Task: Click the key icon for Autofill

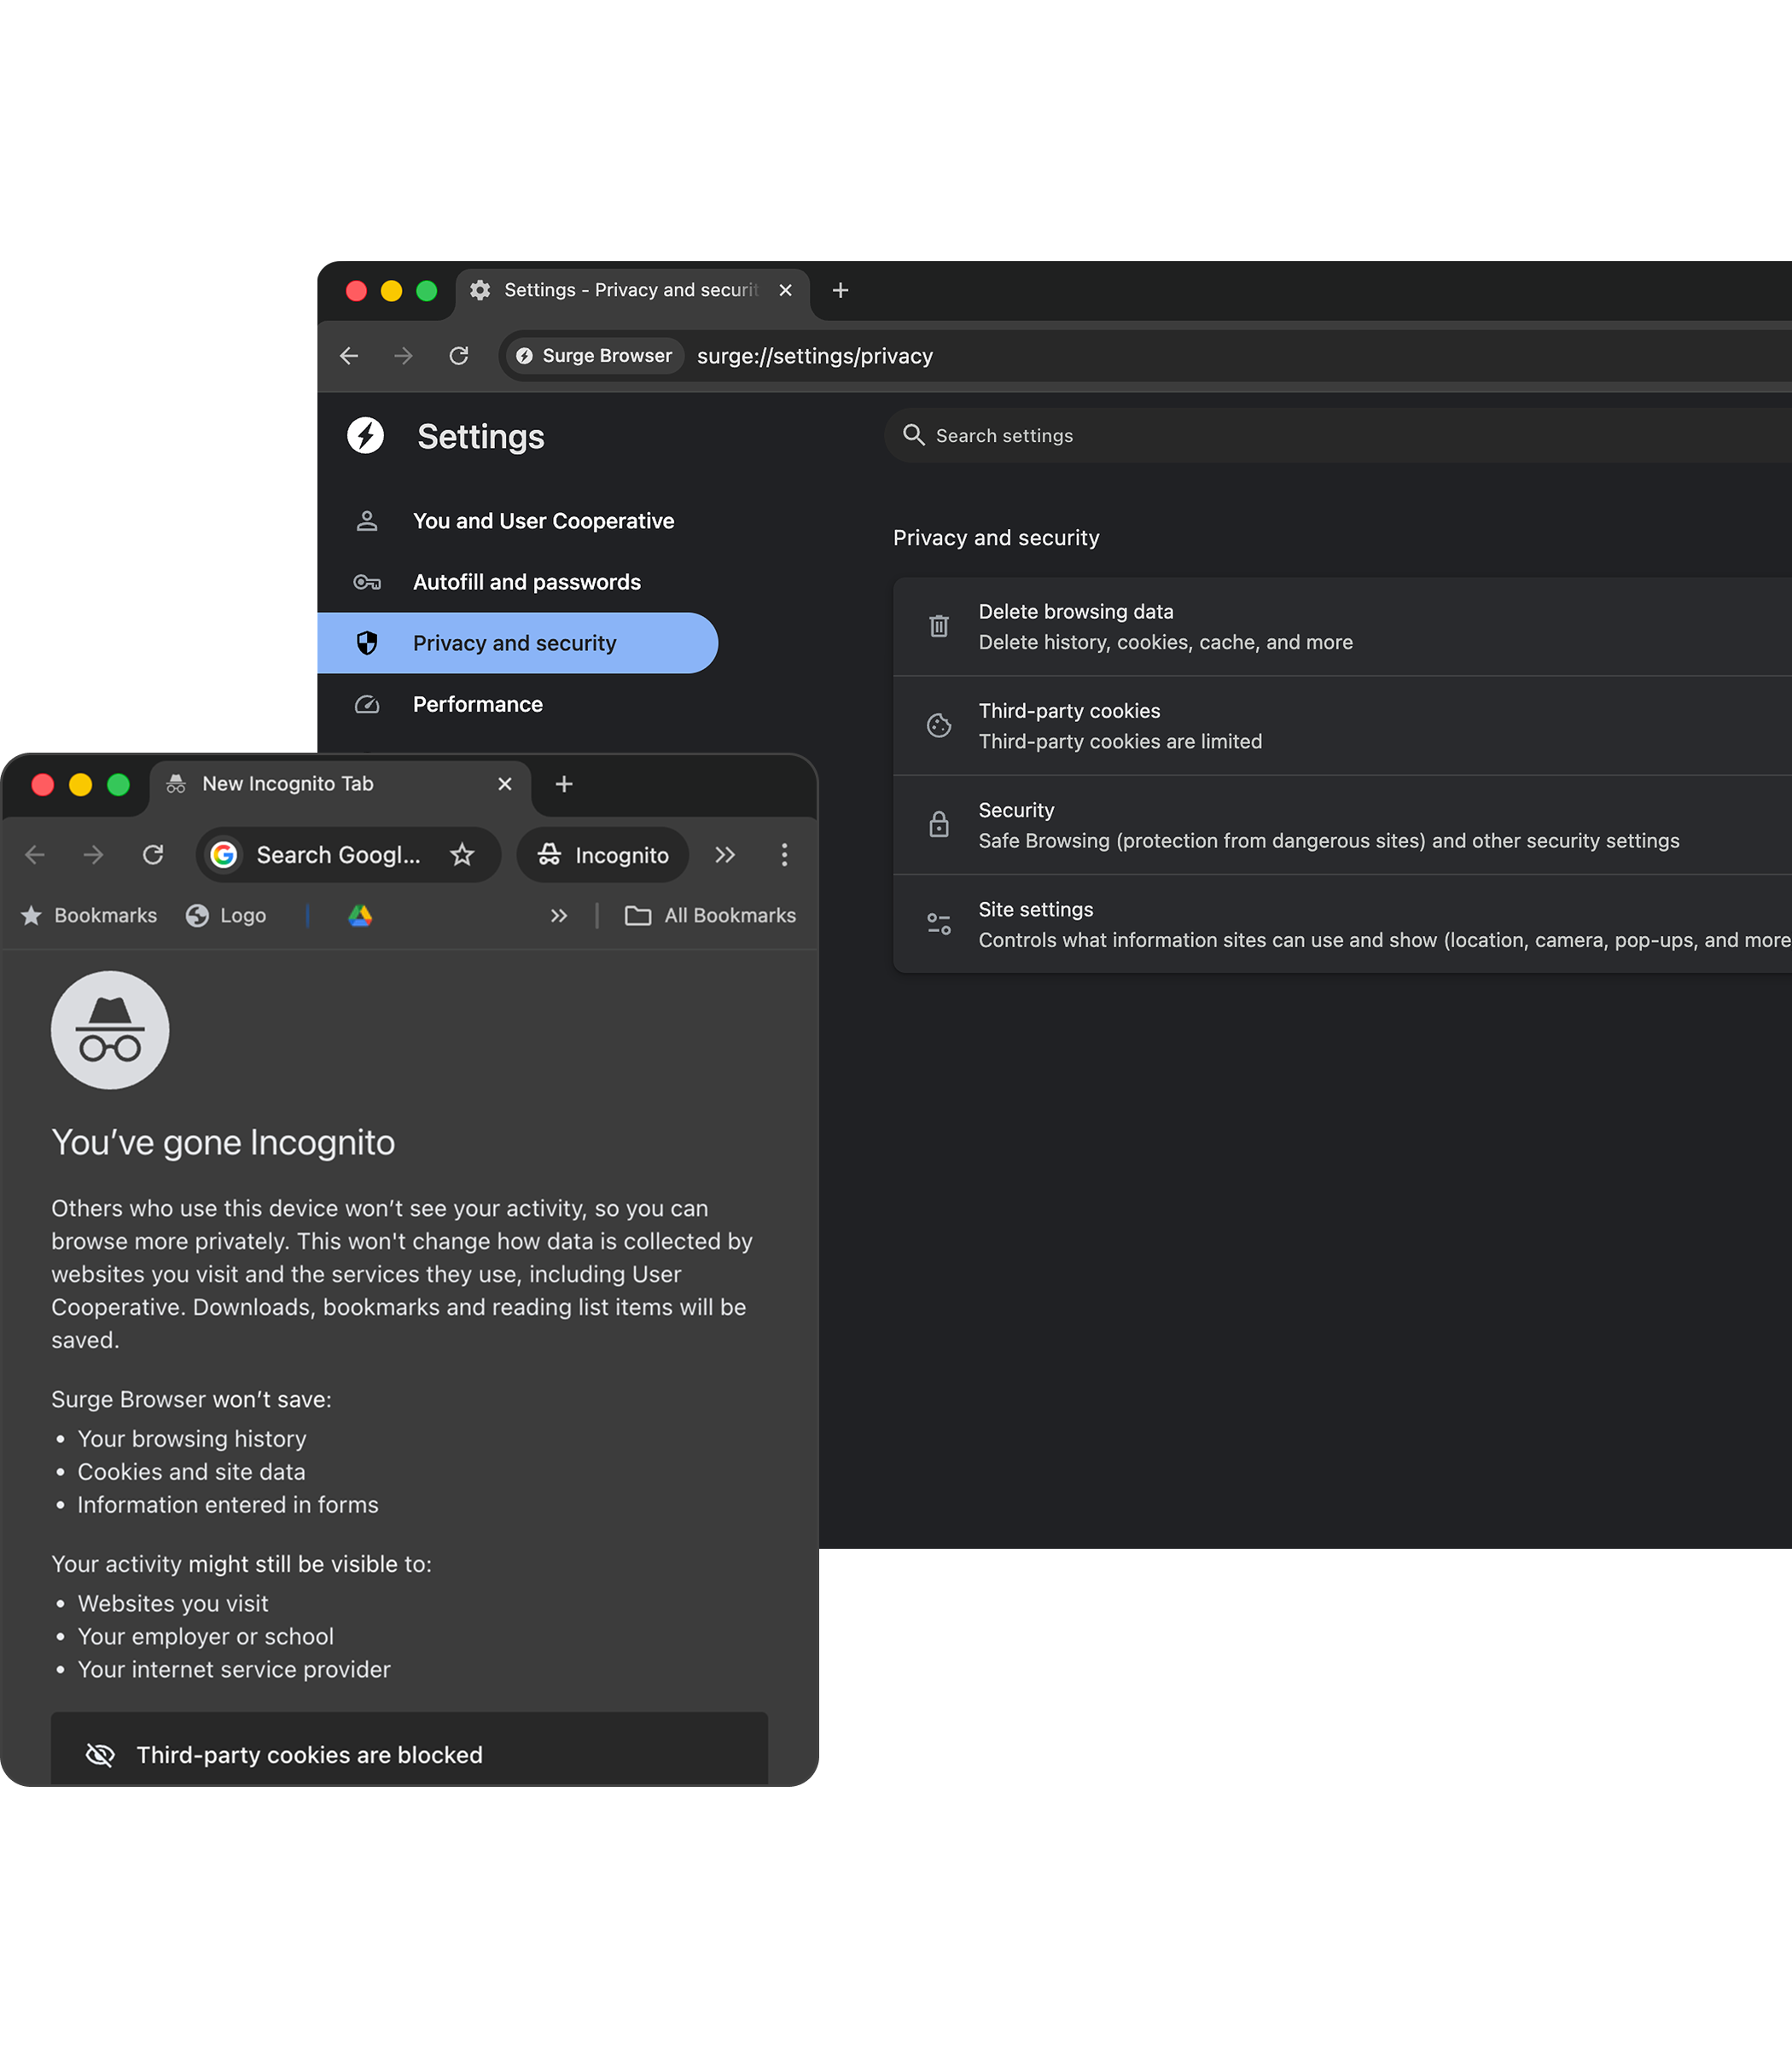Action: (x=367, y=582)
